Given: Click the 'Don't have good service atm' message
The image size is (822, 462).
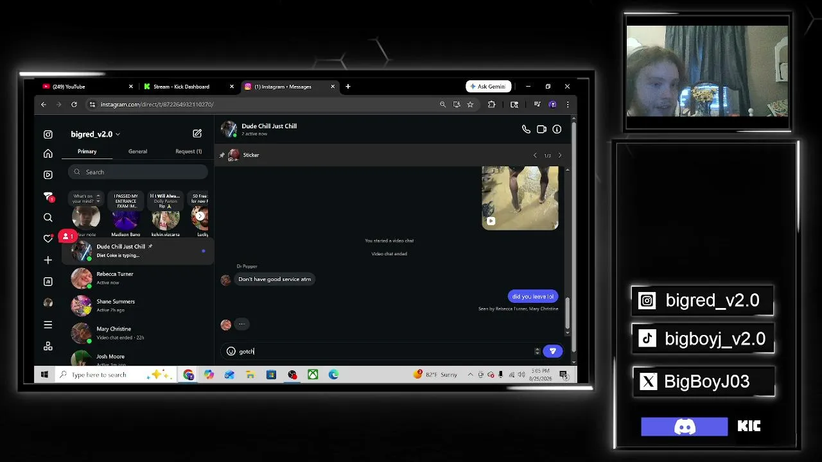Looking at the screenshot, I should 274,279.
